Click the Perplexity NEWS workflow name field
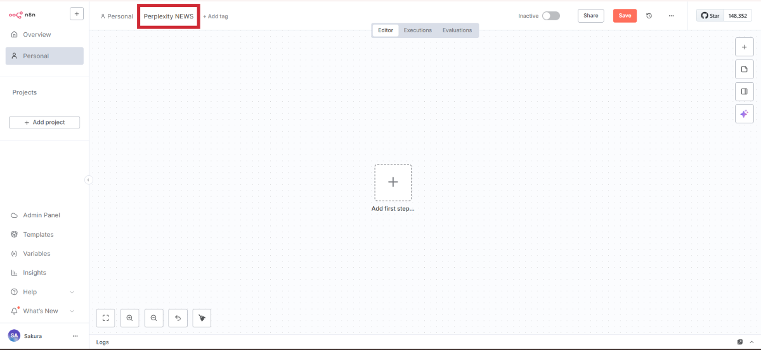Screen dimensions: 761x350 tap(169, 16)
